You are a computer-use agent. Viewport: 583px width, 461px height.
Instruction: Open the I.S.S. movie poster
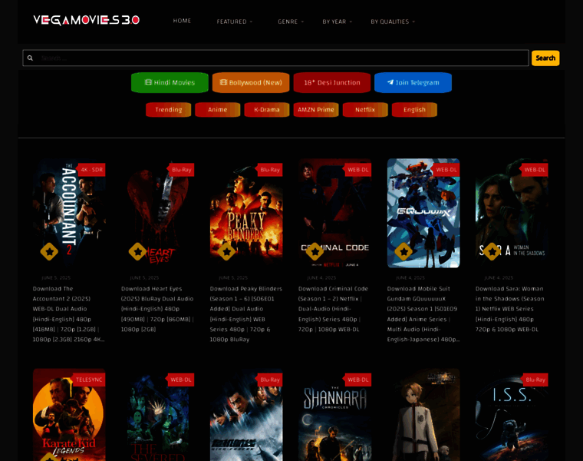coord(512,415)
